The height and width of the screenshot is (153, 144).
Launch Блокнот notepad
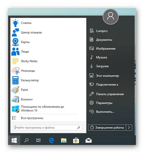coord(15,99)
